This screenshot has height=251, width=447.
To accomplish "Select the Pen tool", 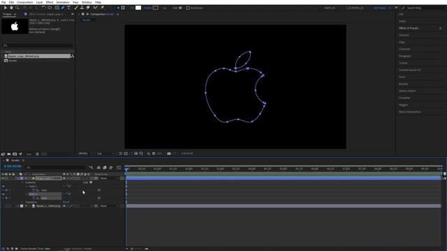I will 63,8.
